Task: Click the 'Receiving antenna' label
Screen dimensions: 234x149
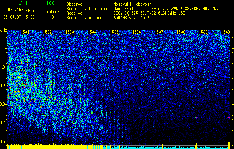Action: click(86, 18)
